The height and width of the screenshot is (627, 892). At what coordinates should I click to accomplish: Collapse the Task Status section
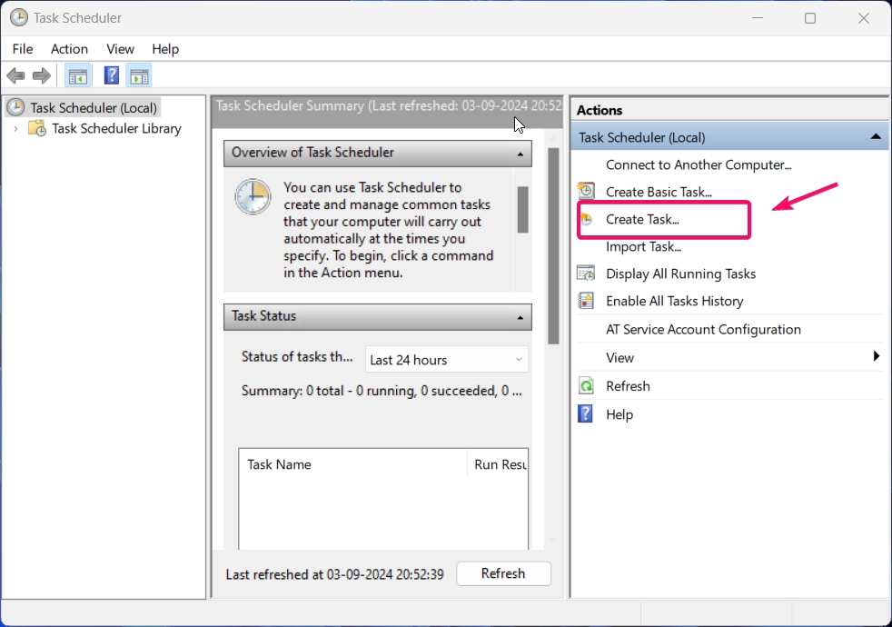click(x=520, y=317)
